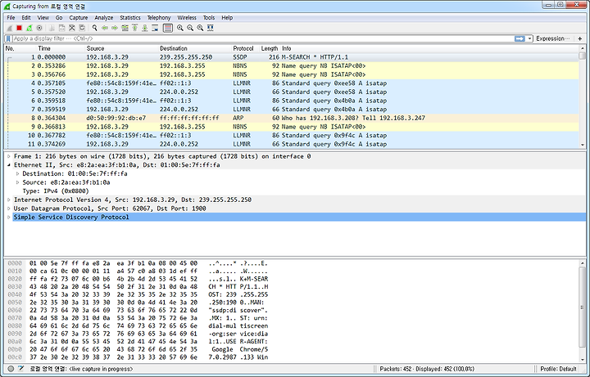The image size is (590, 377).
Task: Zoom out main window text
Action: point(190,28)
